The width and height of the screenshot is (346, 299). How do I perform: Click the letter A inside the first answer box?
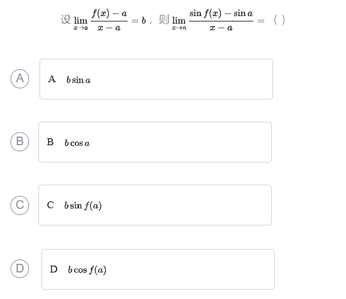[52, 79]
